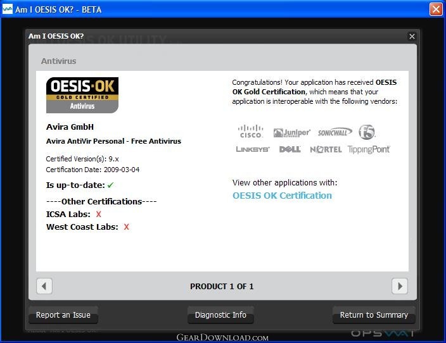Click the red X beside ICSA Labs
Viewport: 446px width, 343px height.
coord(98,214)
